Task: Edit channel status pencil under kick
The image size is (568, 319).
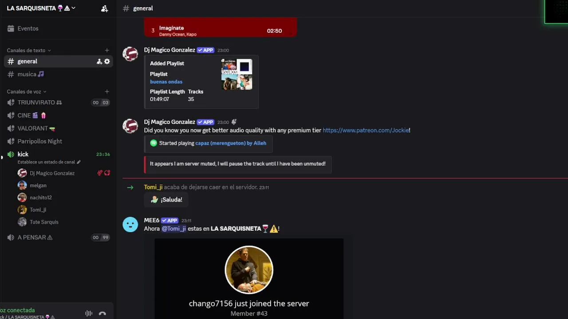Action: pyautogui.click(x=79, y=162)
